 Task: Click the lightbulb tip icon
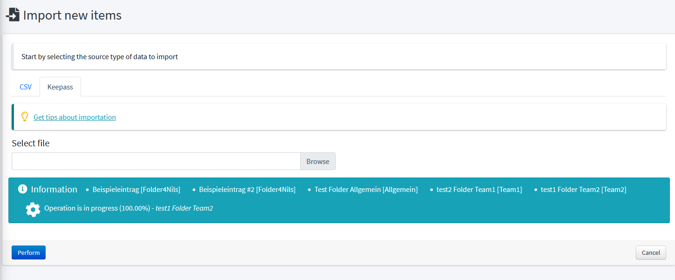tap(24, 116)
